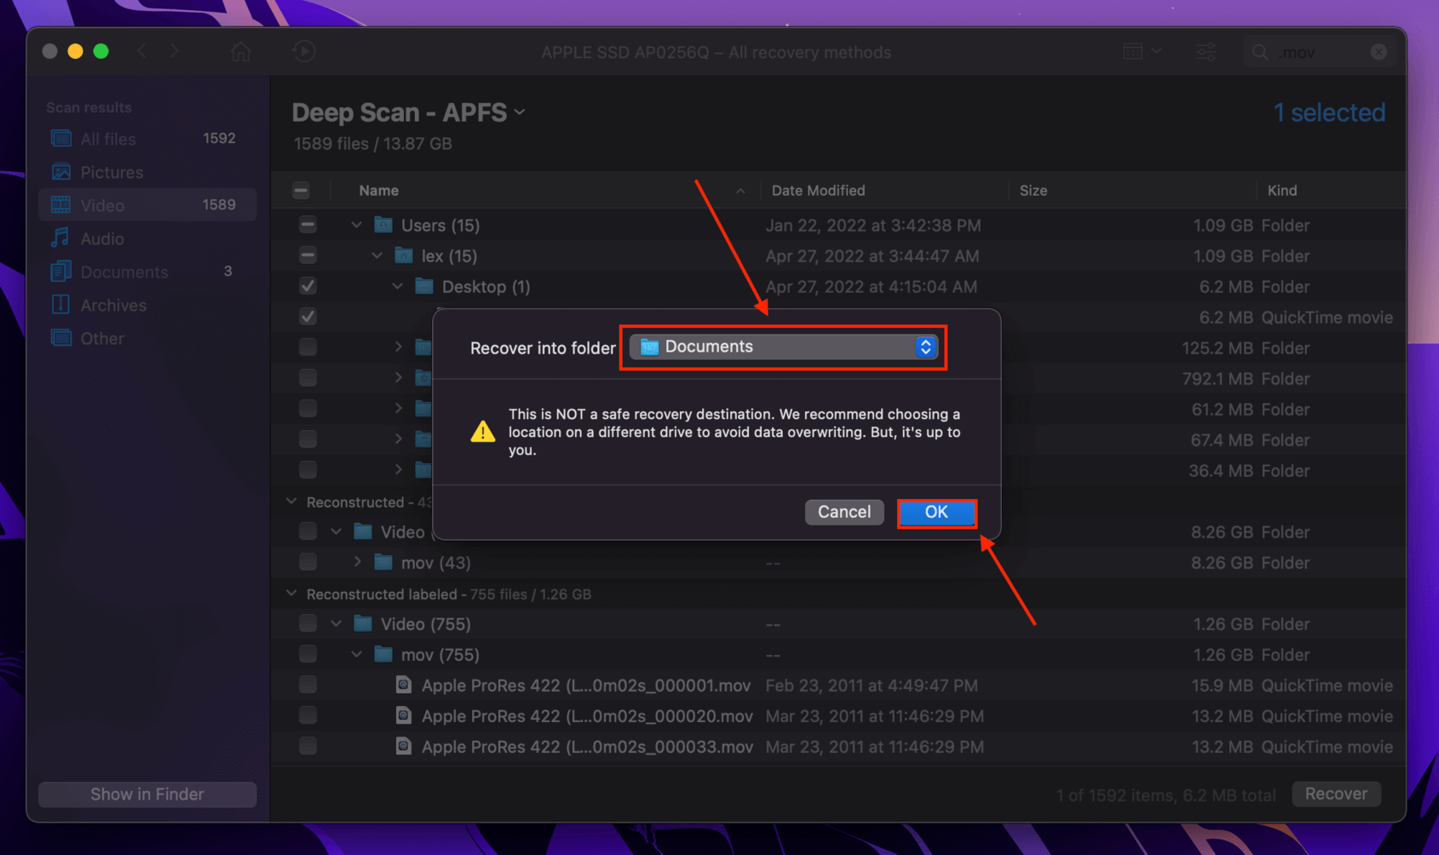Select Apple ProRes 422 0m02s_000033.mov row

[x=838, y=747]
